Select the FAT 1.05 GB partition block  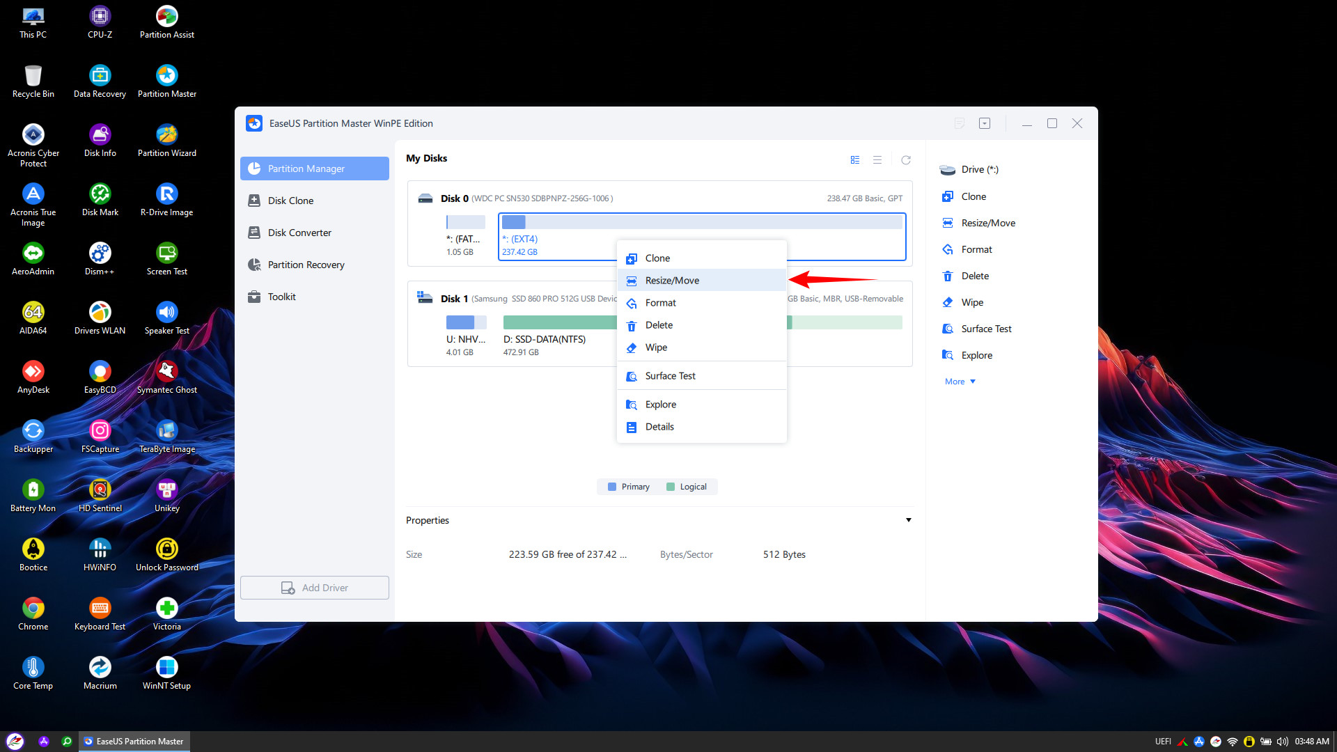465,223
